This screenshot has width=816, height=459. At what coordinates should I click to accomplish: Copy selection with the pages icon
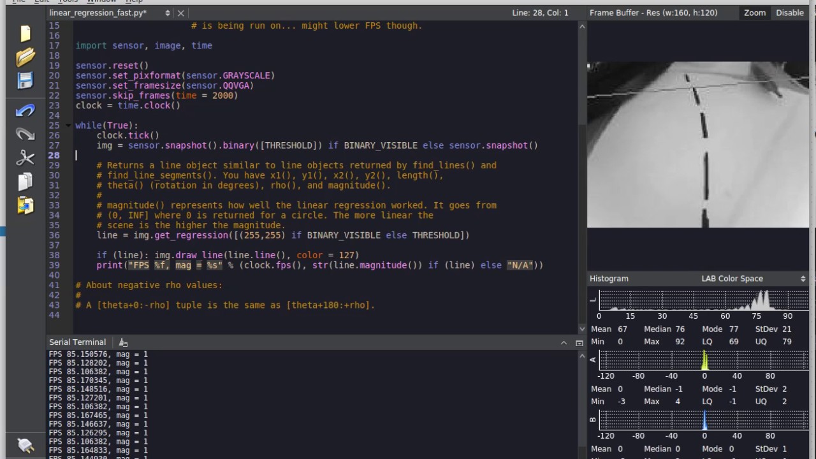[25, 182]
